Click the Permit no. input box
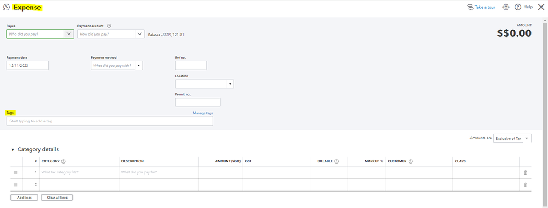 [198, 102]
